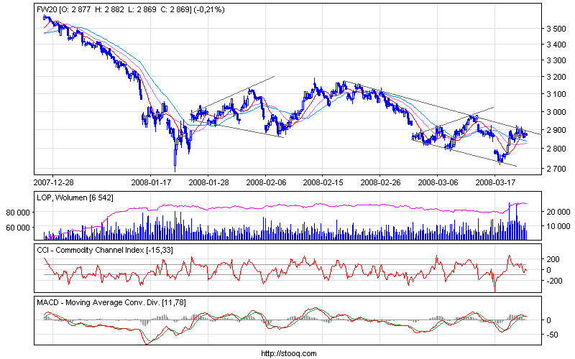Click date label 2007-12-28
The height and width of the screenshot is (359, 575).
click(53, 182)
